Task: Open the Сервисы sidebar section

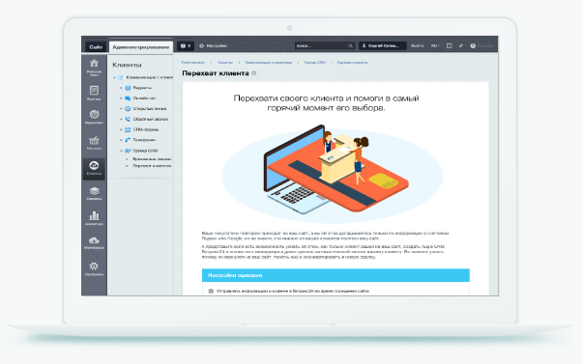Action: point(94,193)
